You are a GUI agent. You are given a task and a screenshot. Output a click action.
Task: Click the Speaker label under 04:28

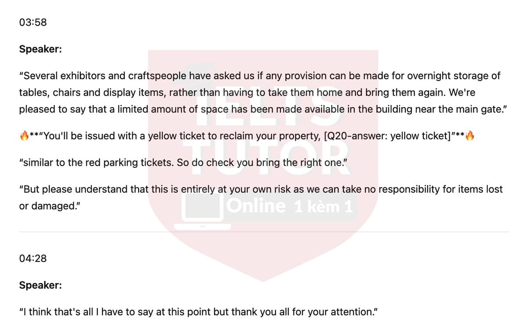[x=40, y=285]
